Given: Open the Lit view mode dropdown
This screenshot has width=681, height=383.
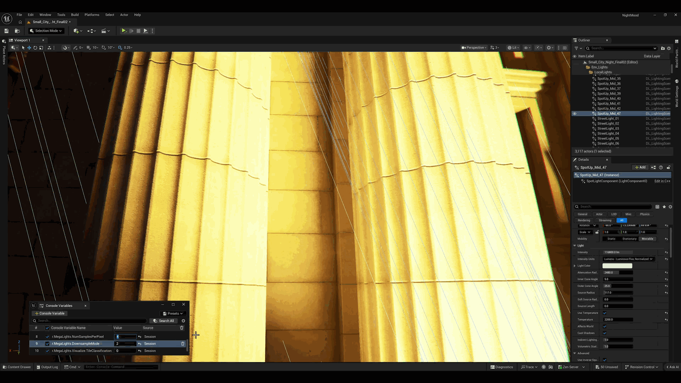Looking at the screenshot, I should tap(513, 48).
